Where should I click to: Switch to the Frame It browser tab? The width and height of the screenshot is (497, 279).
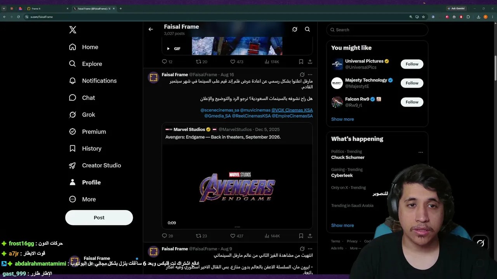pyautogui.click(x=47, y=9)
